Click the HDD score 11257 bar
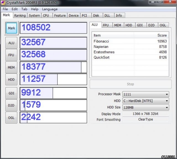Screen dimensions: 177x159 53,79
